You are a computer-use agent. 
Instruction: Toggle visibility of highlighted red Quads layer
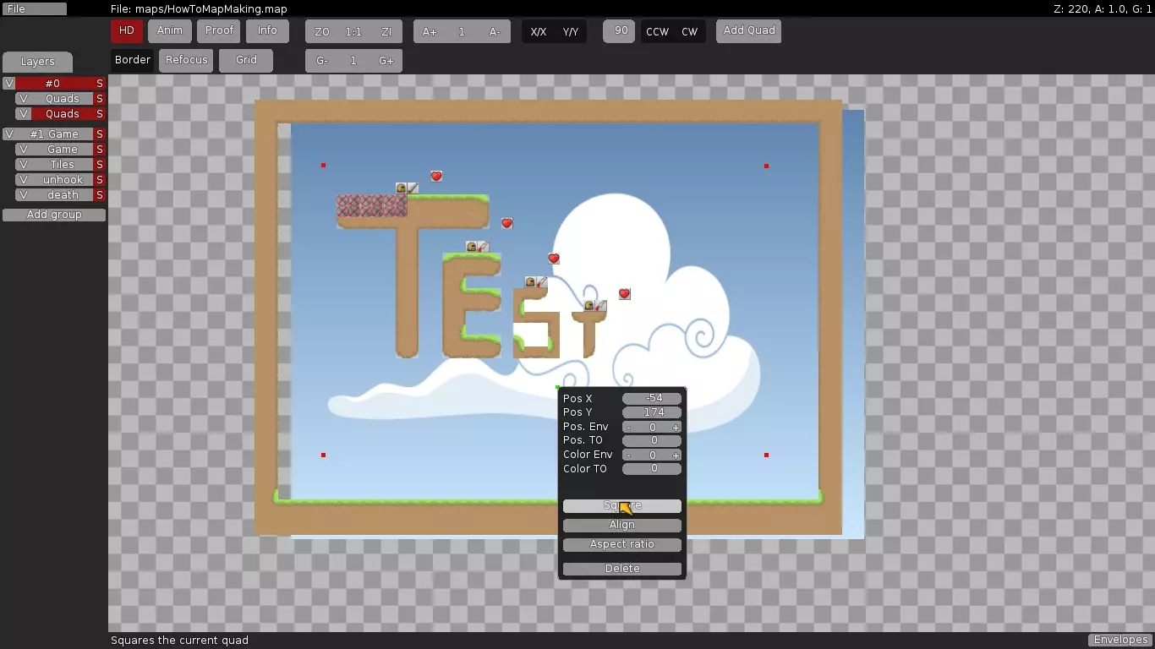point(24,114)
